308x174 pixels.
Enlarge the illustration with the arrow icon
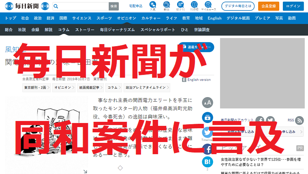tap(85, 172)
